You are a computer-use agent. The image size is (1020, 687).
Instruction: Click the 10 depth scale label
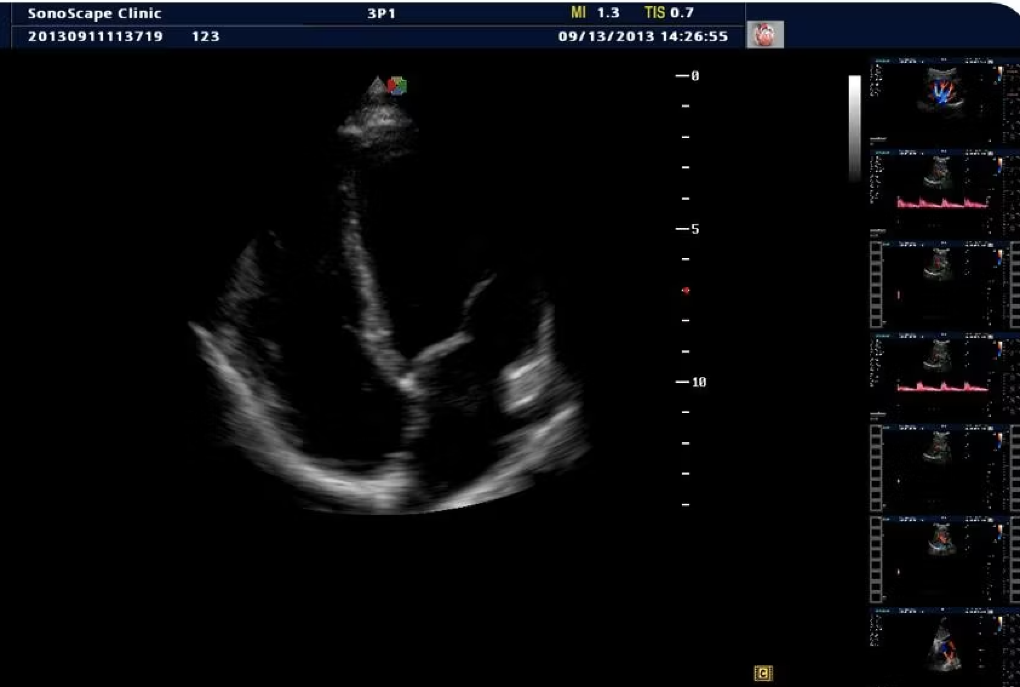[699, 382]
